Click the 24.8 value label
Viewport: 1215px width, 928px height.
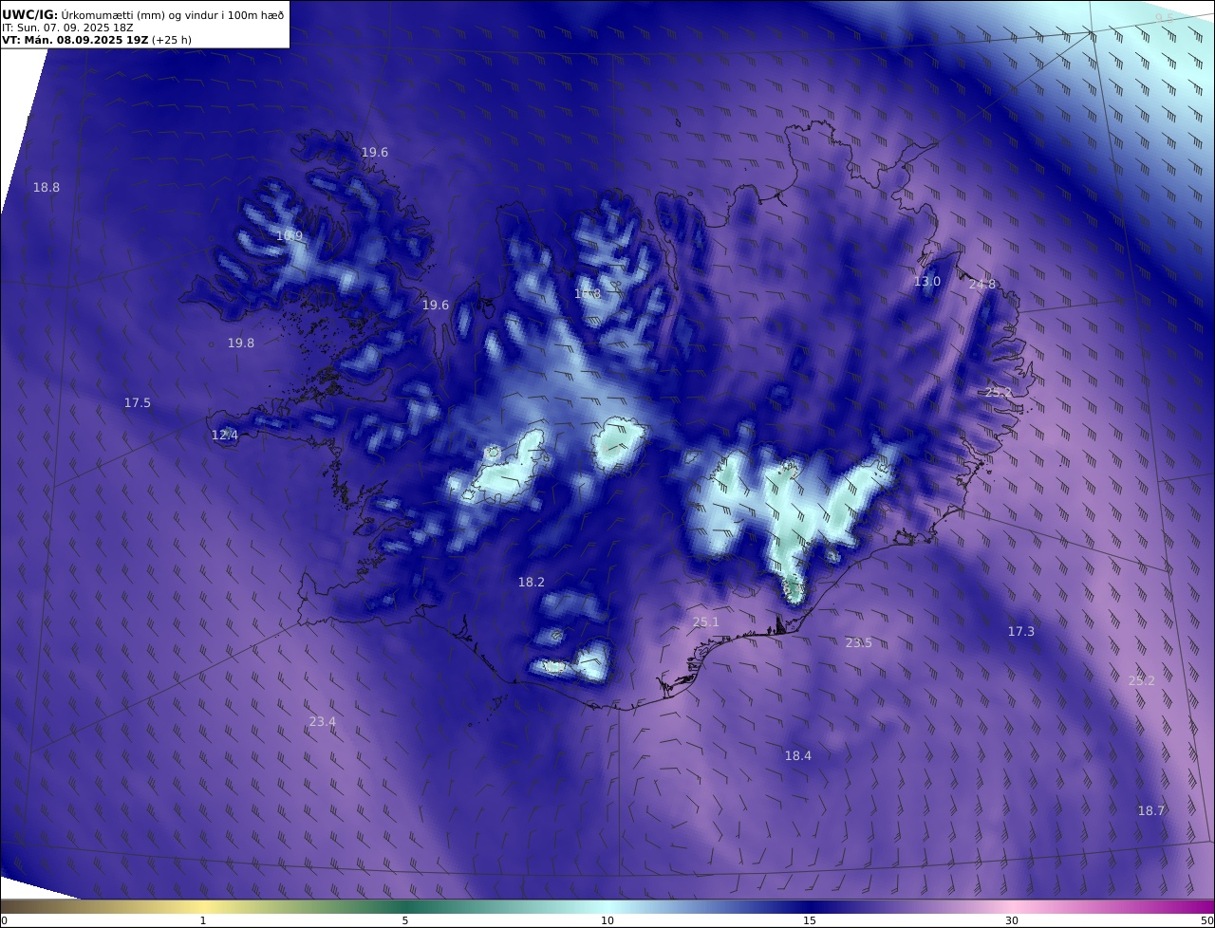tap(982, 285)
